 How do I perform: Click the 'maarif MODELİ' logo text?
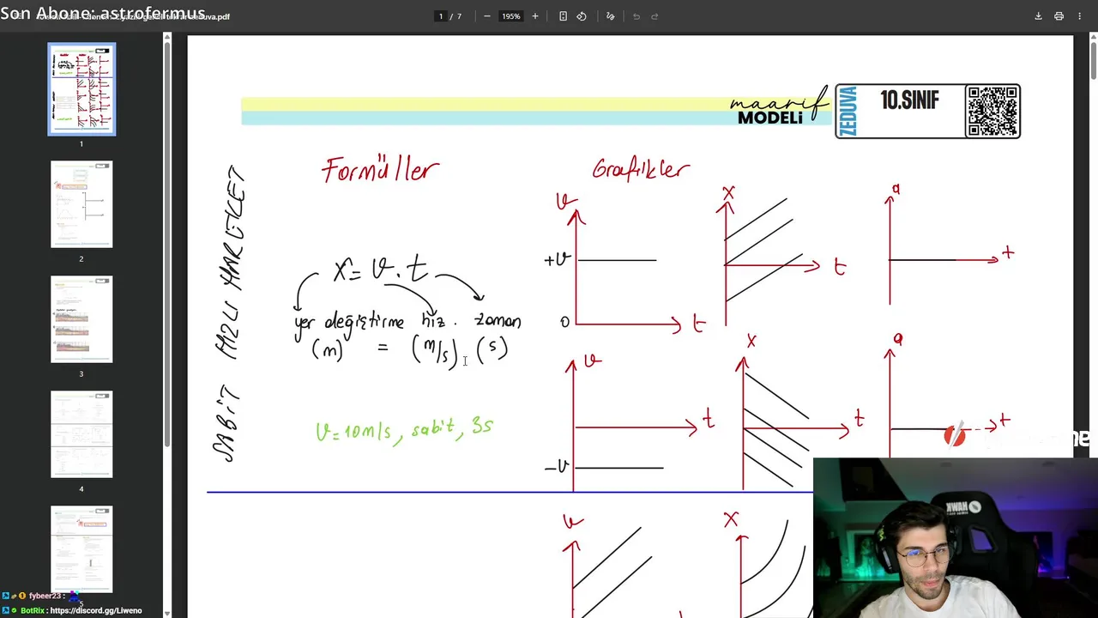778,107
